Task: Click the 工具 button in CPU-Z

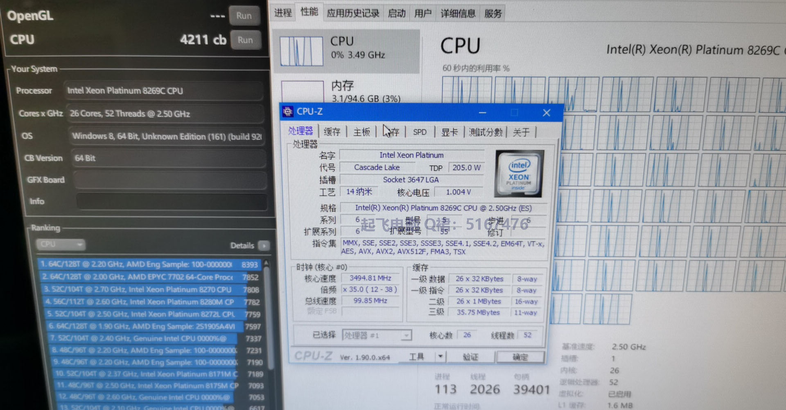Action: (x=417, y=357)
